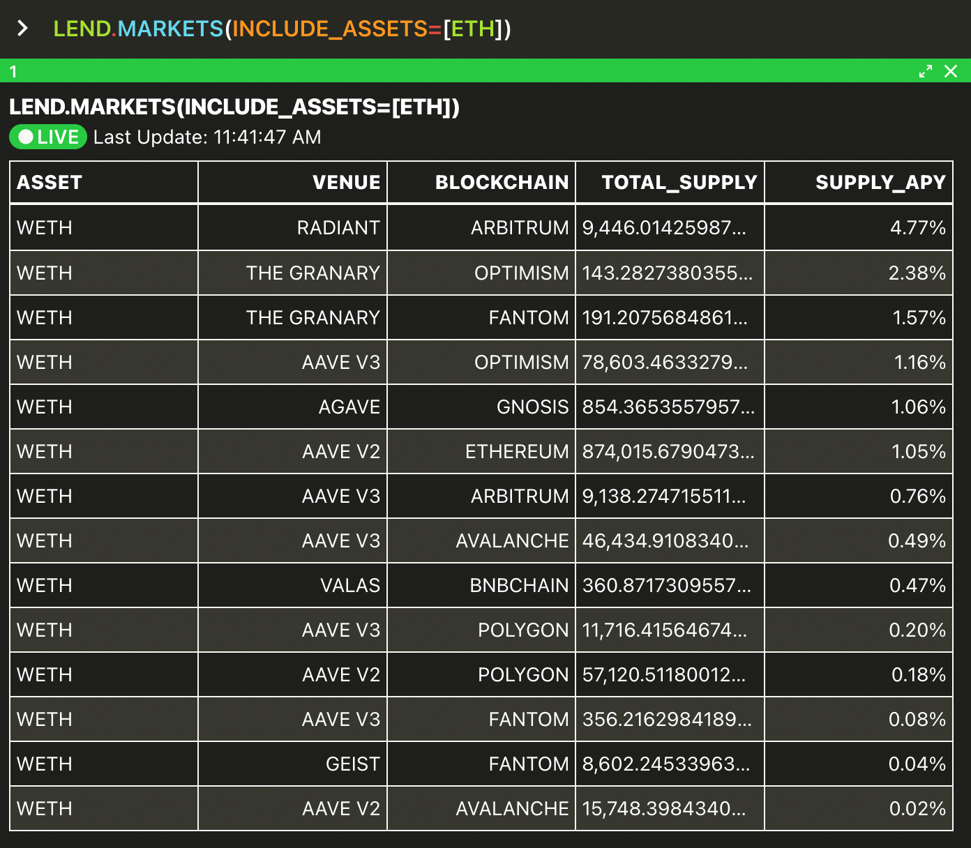This screenshot has height=848, width=971.
Task: Click total supply 78,603.4633279... cell
Action: coord(670,362)
